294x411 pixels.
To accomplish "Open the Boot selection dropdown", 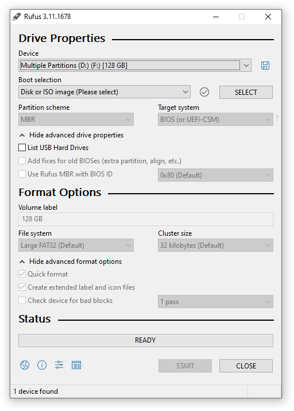I will pyautogui.click(x=105, y=92).
